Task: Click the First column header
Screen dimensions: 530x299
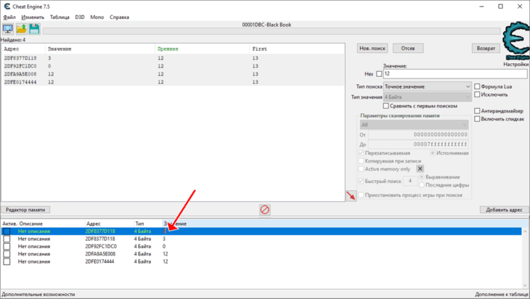Action: pos(297,49)
